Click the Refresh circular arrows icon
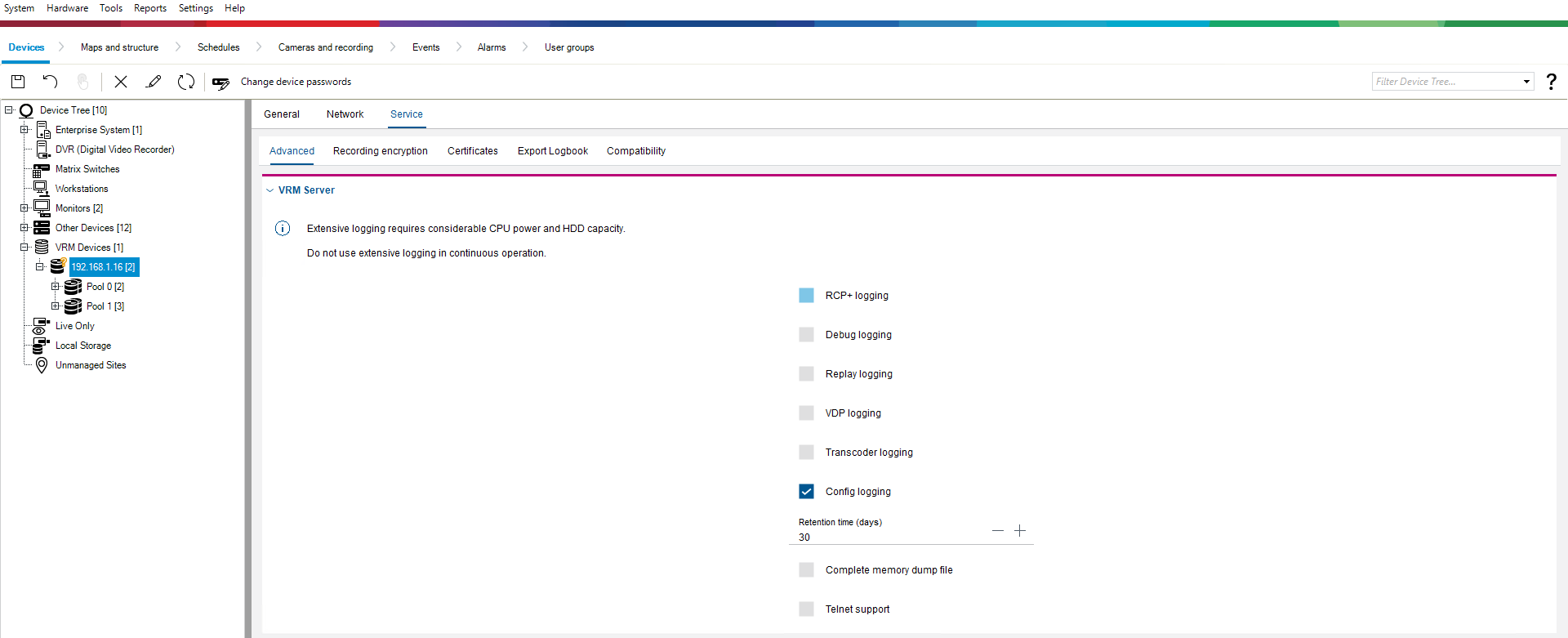Viewport: 1568px width, 638px height. [186, 82]
